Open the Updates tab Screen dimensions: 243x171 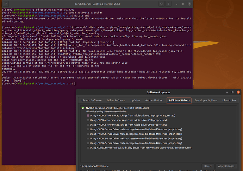[x=135, y=100]
